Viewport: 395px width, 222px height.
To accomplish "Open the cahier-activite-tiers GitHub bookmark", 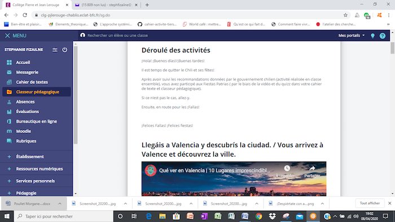I will (157, 24).
